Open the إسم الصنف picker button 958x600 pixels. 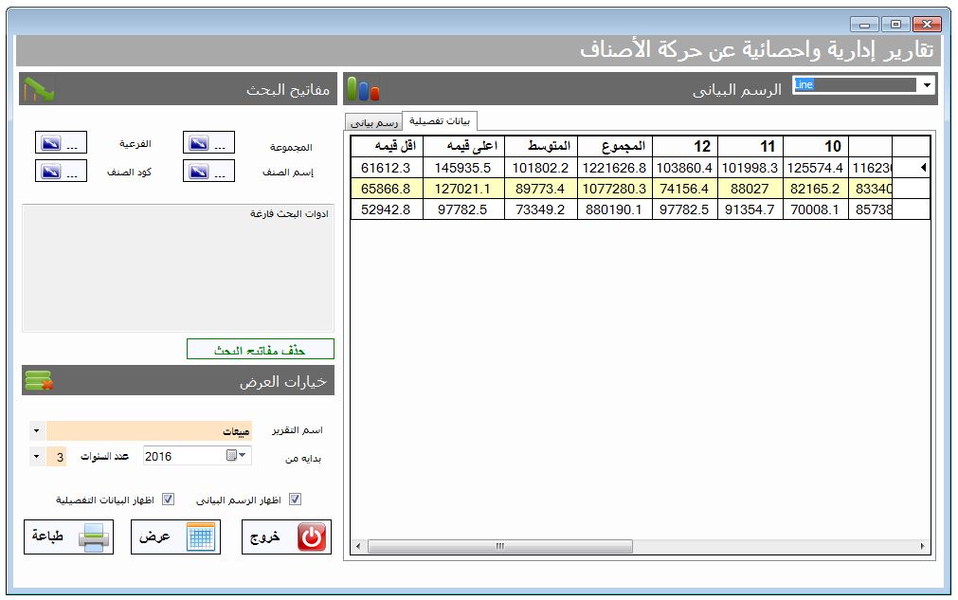point(208,171)
